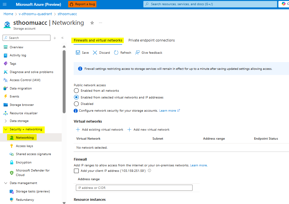
Task: Open the hamburger portal menu
Action: (x=5, y=4)
